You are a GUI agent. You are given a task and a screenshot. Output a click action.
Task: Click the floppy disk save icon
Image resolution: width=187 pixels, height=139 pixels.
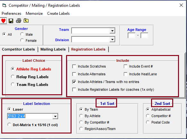tap(11, 21)
